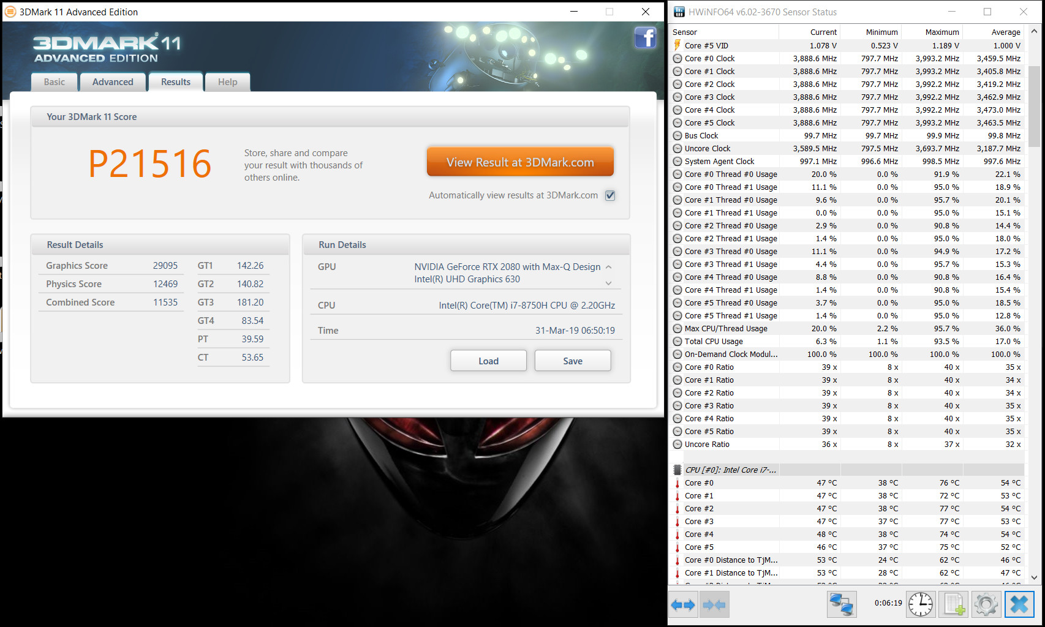
Task: Select the Graphics Score 29095 row
Action: click(111, 266)
